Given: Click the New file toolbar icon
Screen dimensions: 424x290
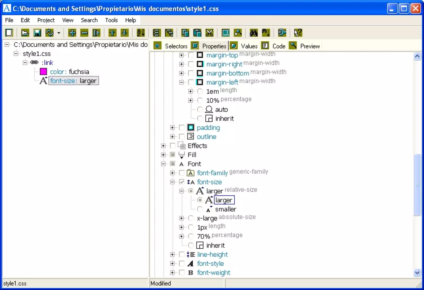Looking at the screenshot, I should click(9, 33).
